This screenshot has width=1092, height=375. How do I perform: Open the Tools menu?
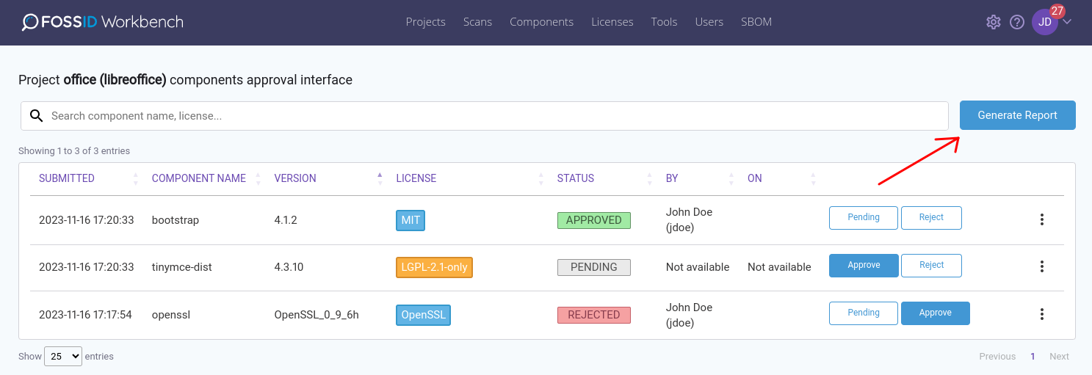click(664, 22)
